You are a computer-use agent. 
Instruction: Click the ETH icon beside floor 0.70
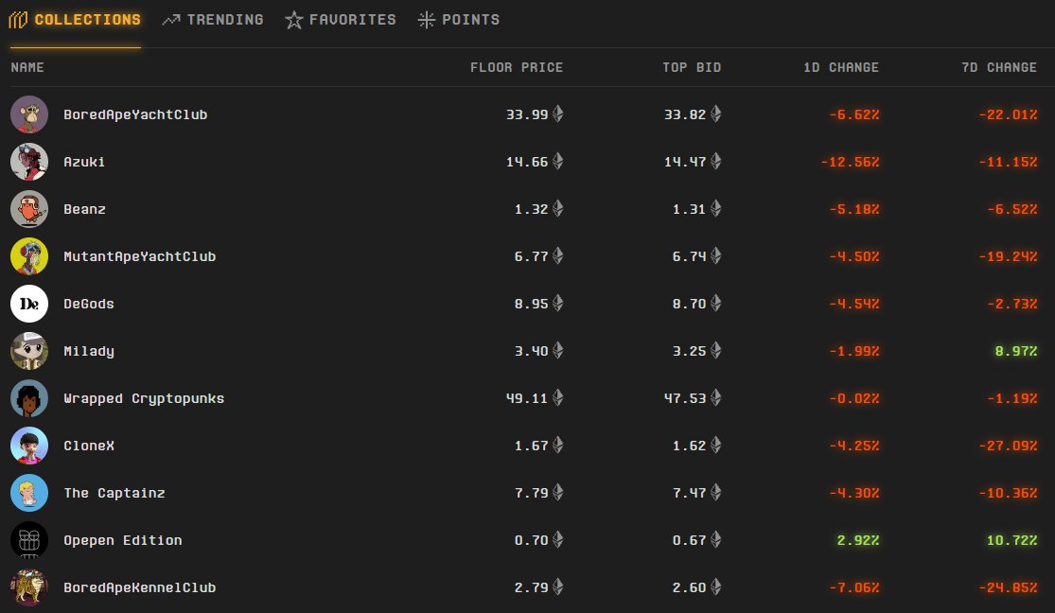click(x=557, y=539)
